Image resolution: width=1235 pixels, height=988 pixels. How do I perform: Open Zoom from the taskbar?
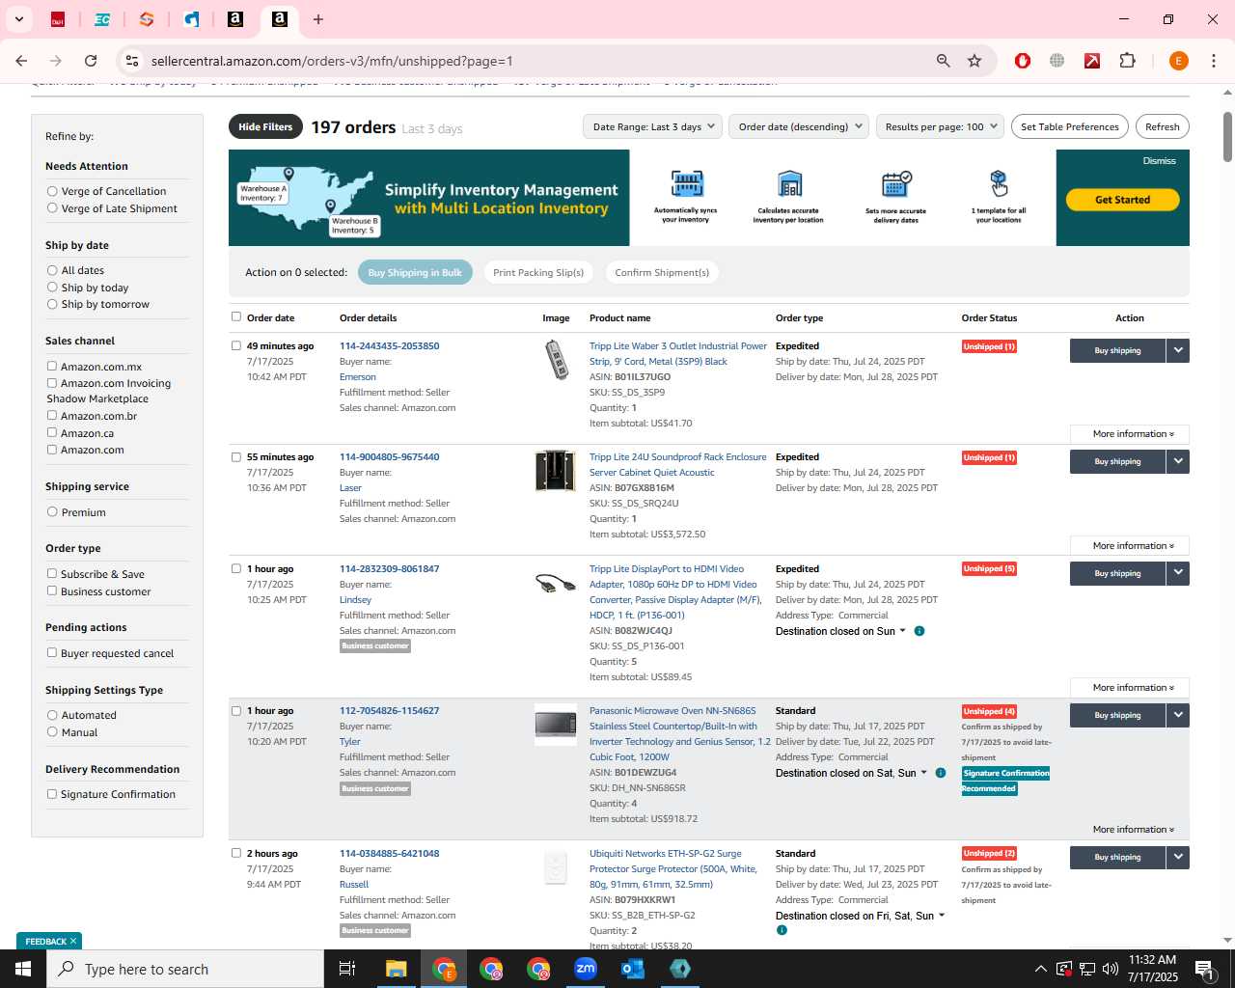(x=586, y=969)
